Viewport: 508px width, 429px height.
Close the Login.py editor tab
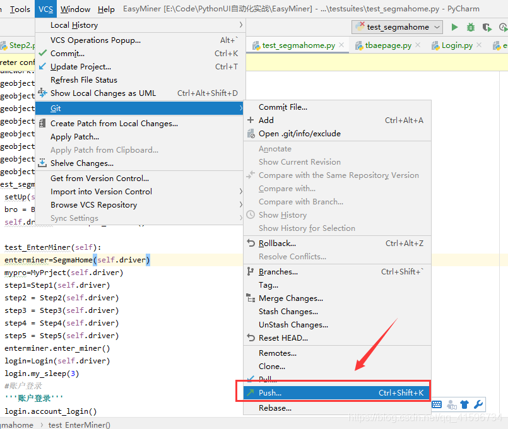[479, 45]
